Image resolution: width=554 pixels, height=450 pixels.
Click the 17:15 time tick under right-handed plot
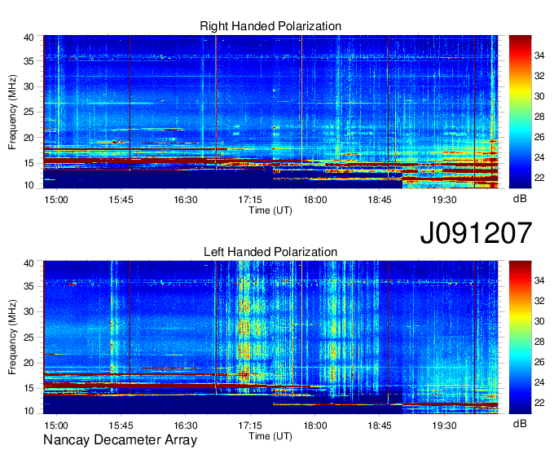click(x=250, y=200)
